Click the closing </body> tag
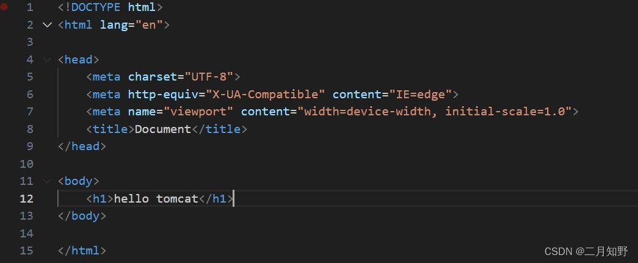This screenshot has width=638, height=263. coord(82,215)
